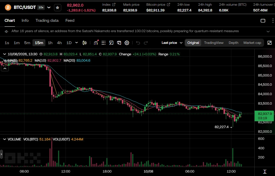This screenshot has width=275, height=176.
Task: Open the Last price dropdown
Action: 172,43
